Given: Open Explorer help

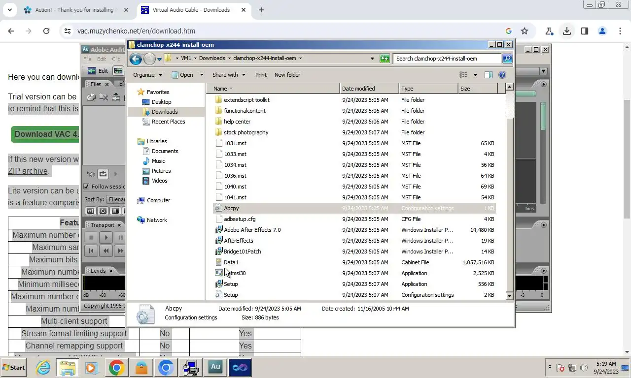Looking at the screenshot, I should click(x=502, y=75).
